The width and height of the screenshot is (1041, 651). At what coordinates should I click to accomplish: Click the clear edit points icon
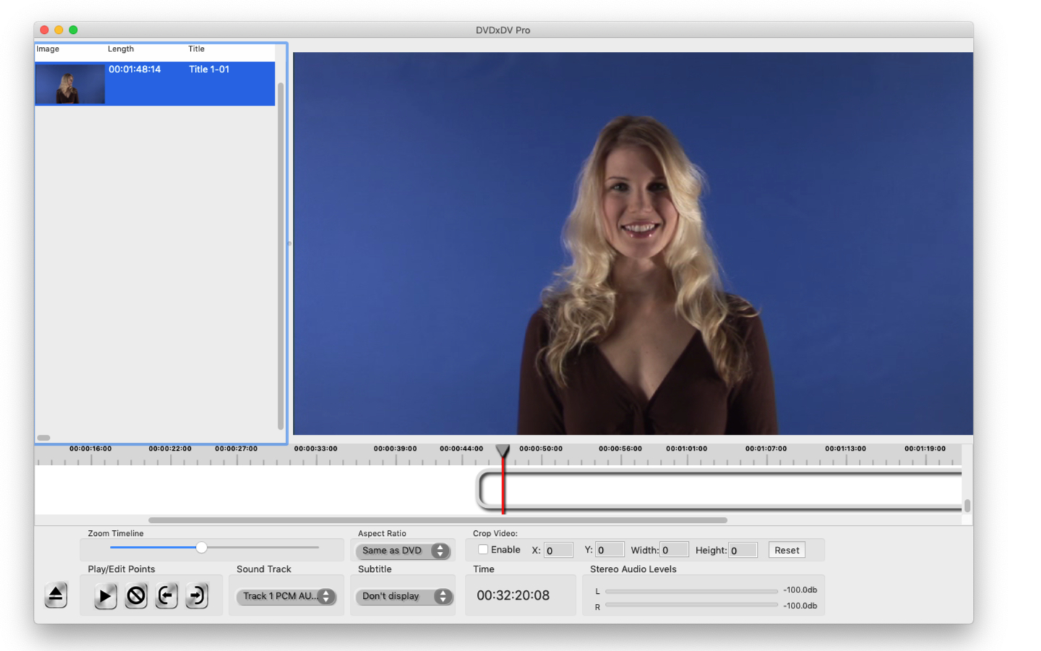136,596
